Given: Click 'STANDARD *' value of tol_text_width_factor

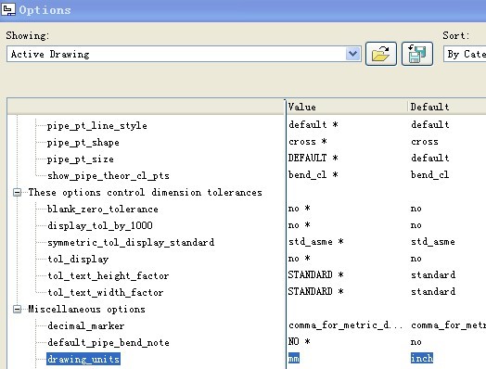Looking at the screenshot, I should click(316, 291).
